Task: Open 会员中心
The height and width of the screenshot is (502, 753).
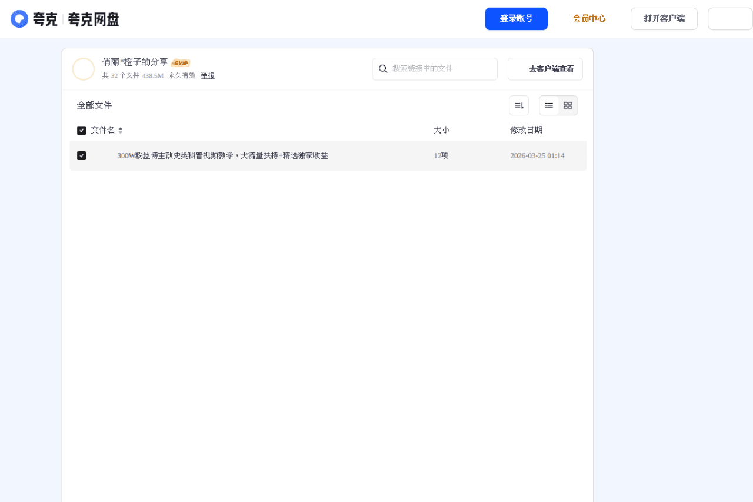Action: pos(589,18)
